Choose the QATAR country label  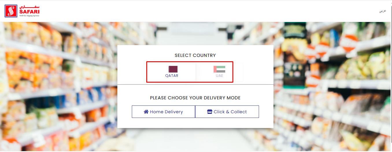pos(172,76)
